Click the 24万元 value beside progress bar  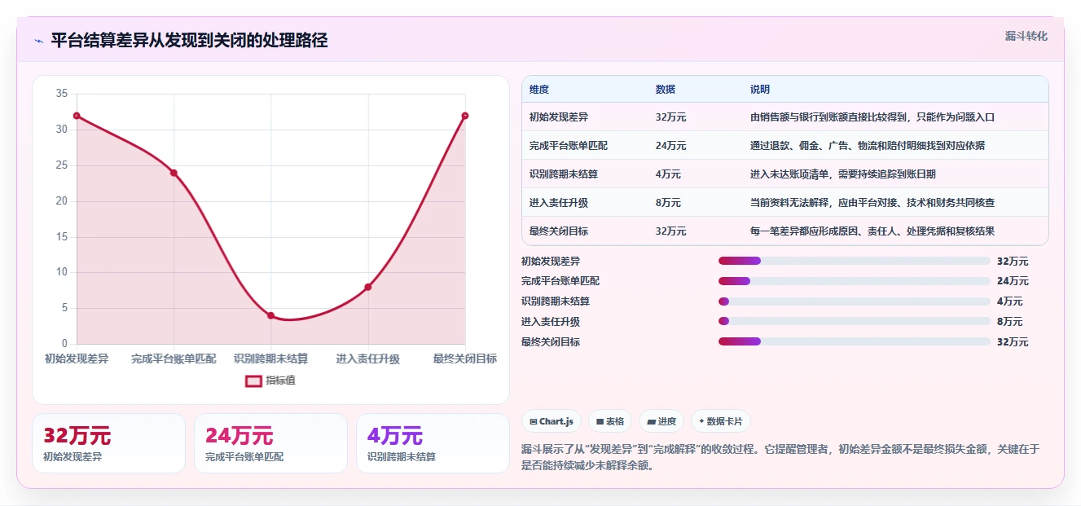point(1013,281)
